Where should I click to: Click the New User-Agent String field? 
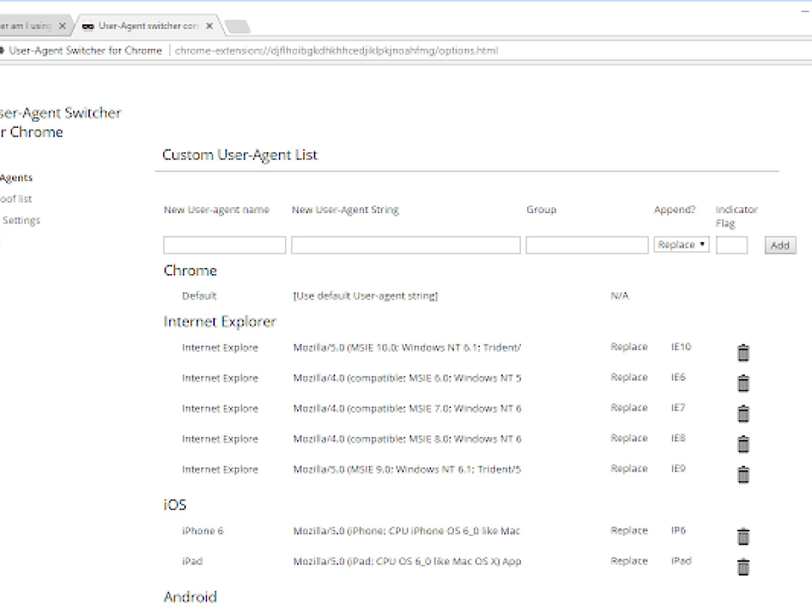point(405,245)
